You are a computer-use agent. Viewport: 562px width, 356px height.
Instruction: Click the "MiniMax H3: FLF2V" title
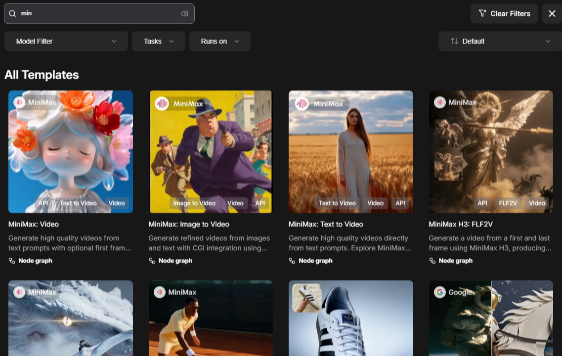(461, 224)
